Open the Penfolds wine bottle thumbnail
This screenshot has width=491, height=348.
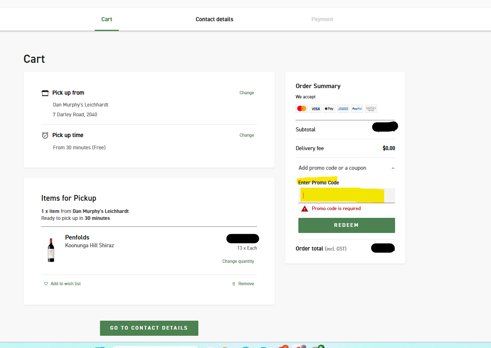coord(51,250)
